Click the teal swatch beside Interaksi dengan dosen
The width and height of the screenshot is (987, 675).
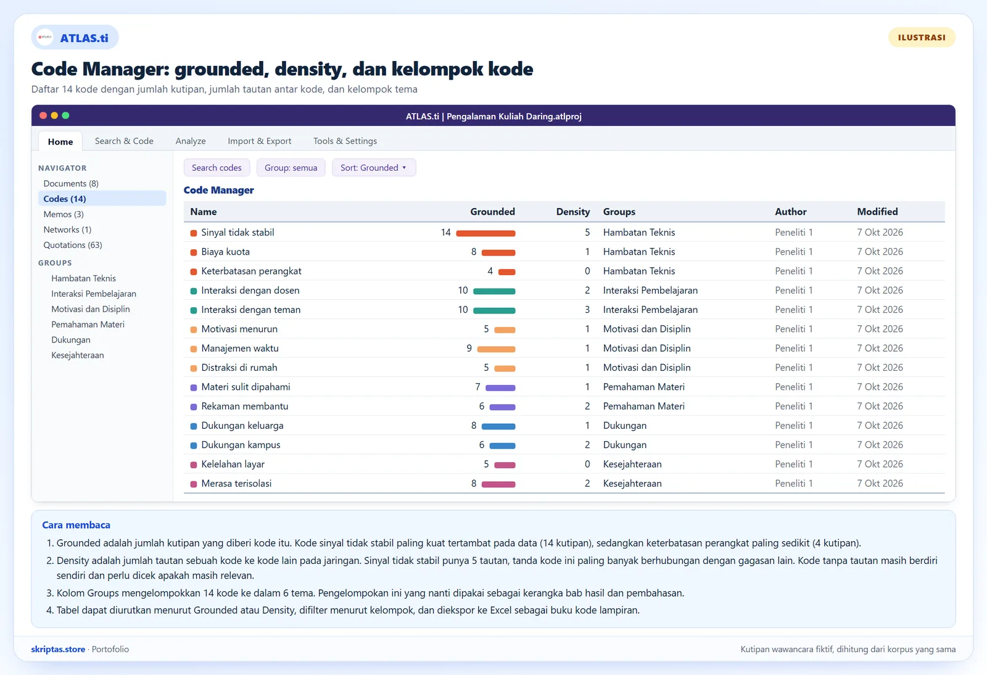[194, 291]
